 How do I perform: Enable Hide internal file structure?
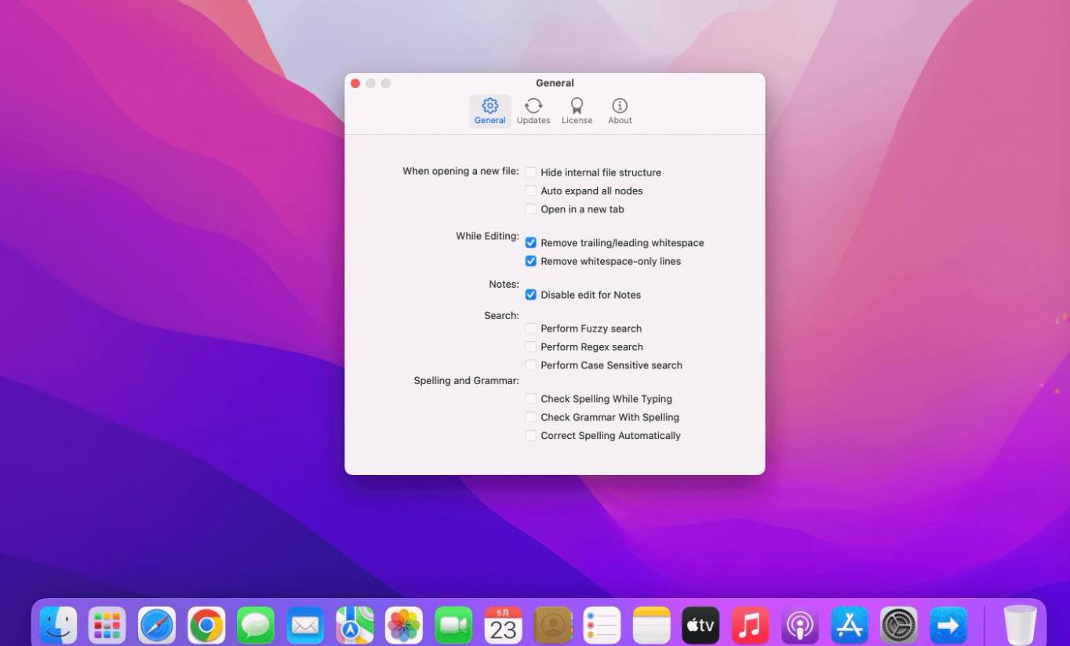click(531, 172)
